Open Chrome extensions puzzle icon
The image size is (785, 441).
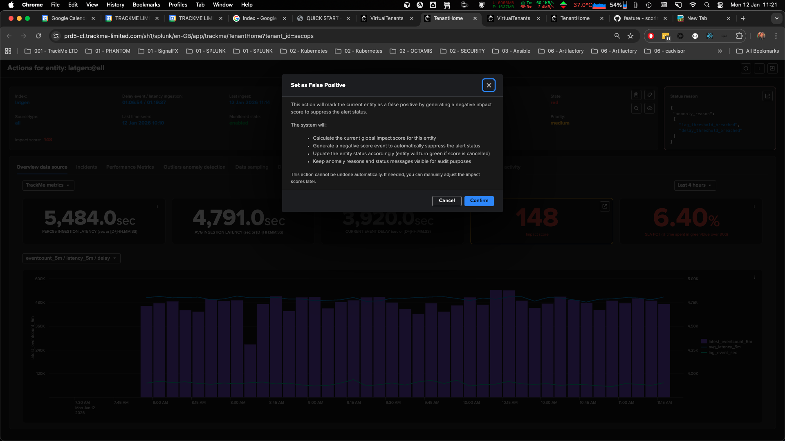(739, 36)
